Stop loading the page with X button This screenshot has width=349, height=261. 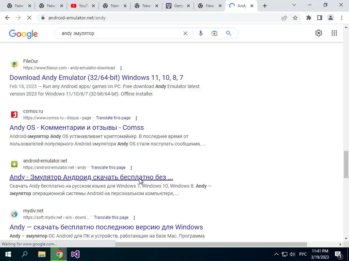point(29,18)
